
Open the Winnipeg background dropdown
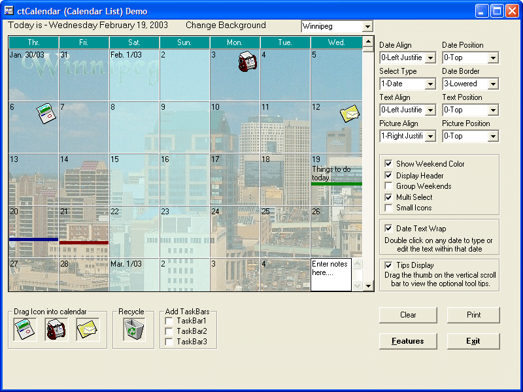[367, 26]
